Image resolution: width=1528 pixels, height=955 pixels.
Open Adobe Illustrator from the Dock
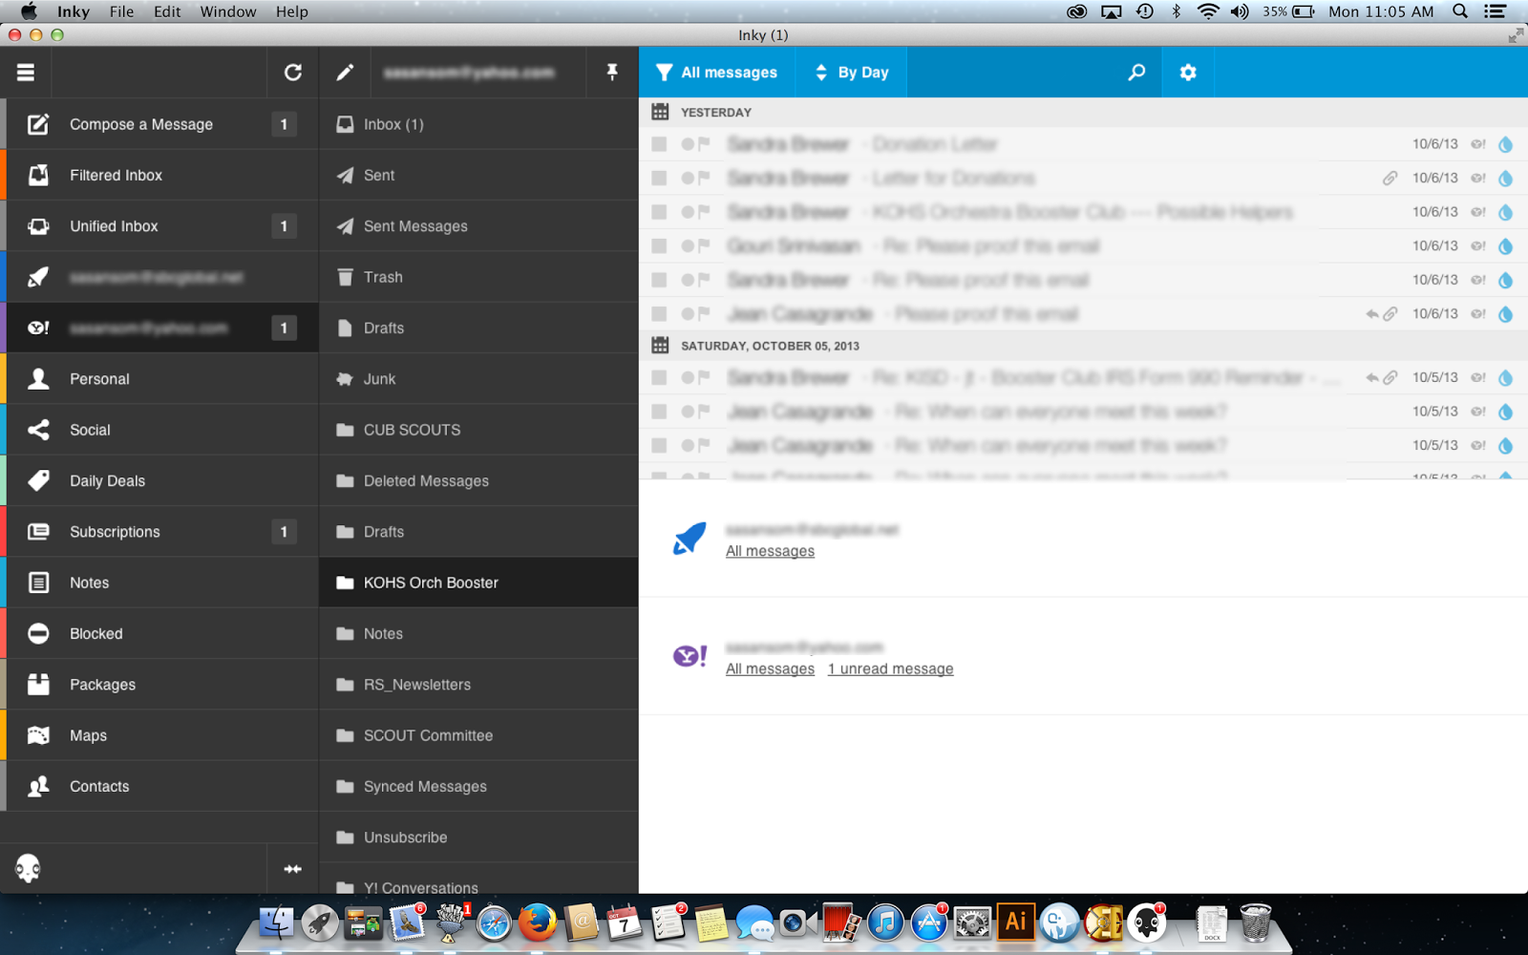coord(1016,923)
